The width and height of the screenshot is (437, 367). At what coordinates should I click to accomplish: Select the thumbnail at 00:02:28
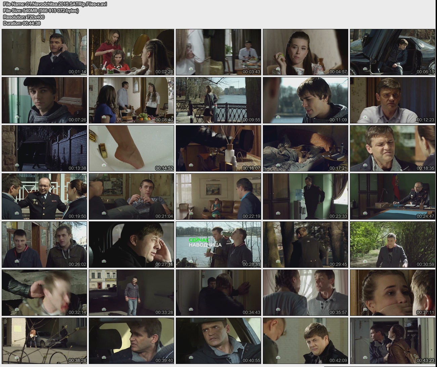(x=131, y=52)
